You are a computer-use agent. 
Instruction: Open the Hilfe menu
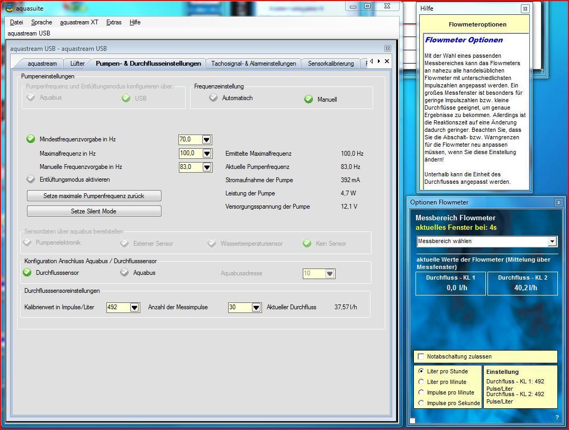(x=134, y=22)
